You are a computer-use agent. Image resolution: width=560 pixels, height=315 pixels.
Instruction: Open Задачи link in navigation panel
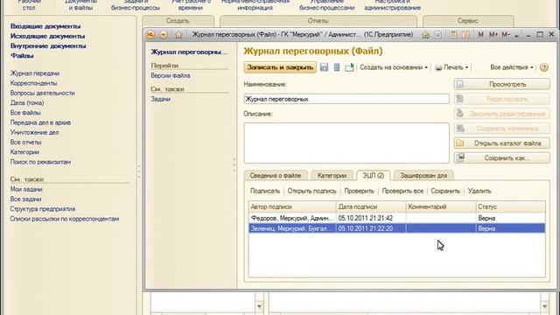(x=161, y=99)
